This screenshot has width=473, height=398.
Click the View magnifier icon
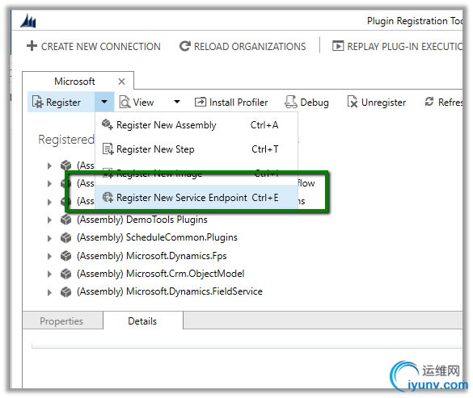[125, 103]
